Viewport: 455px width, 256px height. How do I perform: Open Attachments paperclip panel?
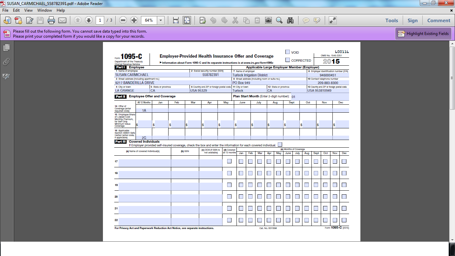pyautogui.click(x=6, y=62)
